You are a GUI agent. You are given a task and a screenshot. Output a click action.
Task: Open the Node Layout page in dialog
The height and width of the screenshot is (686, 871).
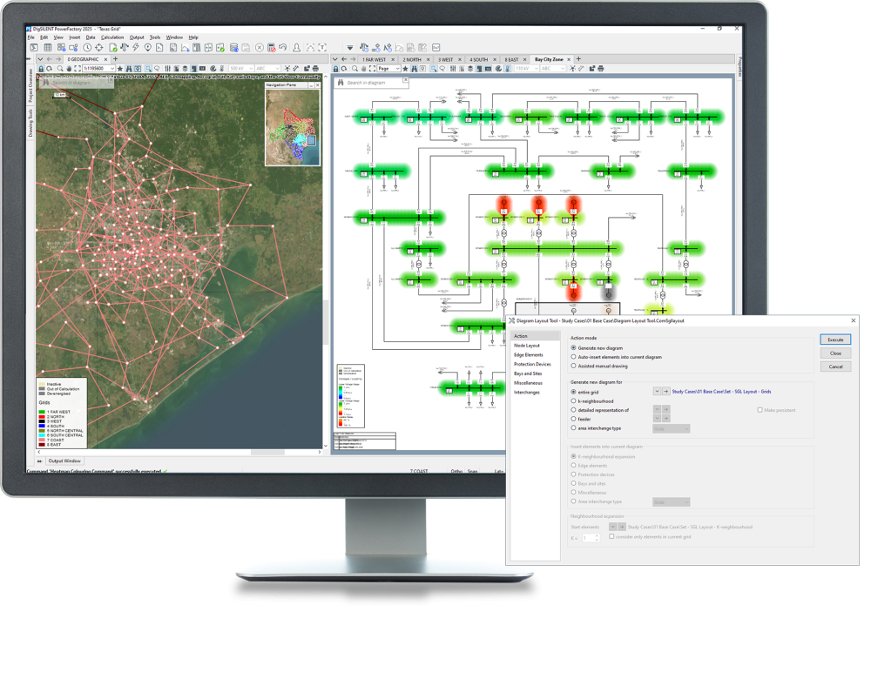click(527, 346)
